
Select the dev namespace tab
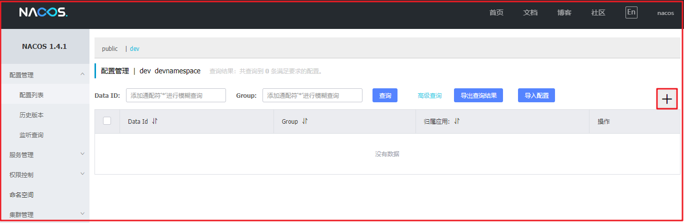pyautogui.click(x=134, y=49)
